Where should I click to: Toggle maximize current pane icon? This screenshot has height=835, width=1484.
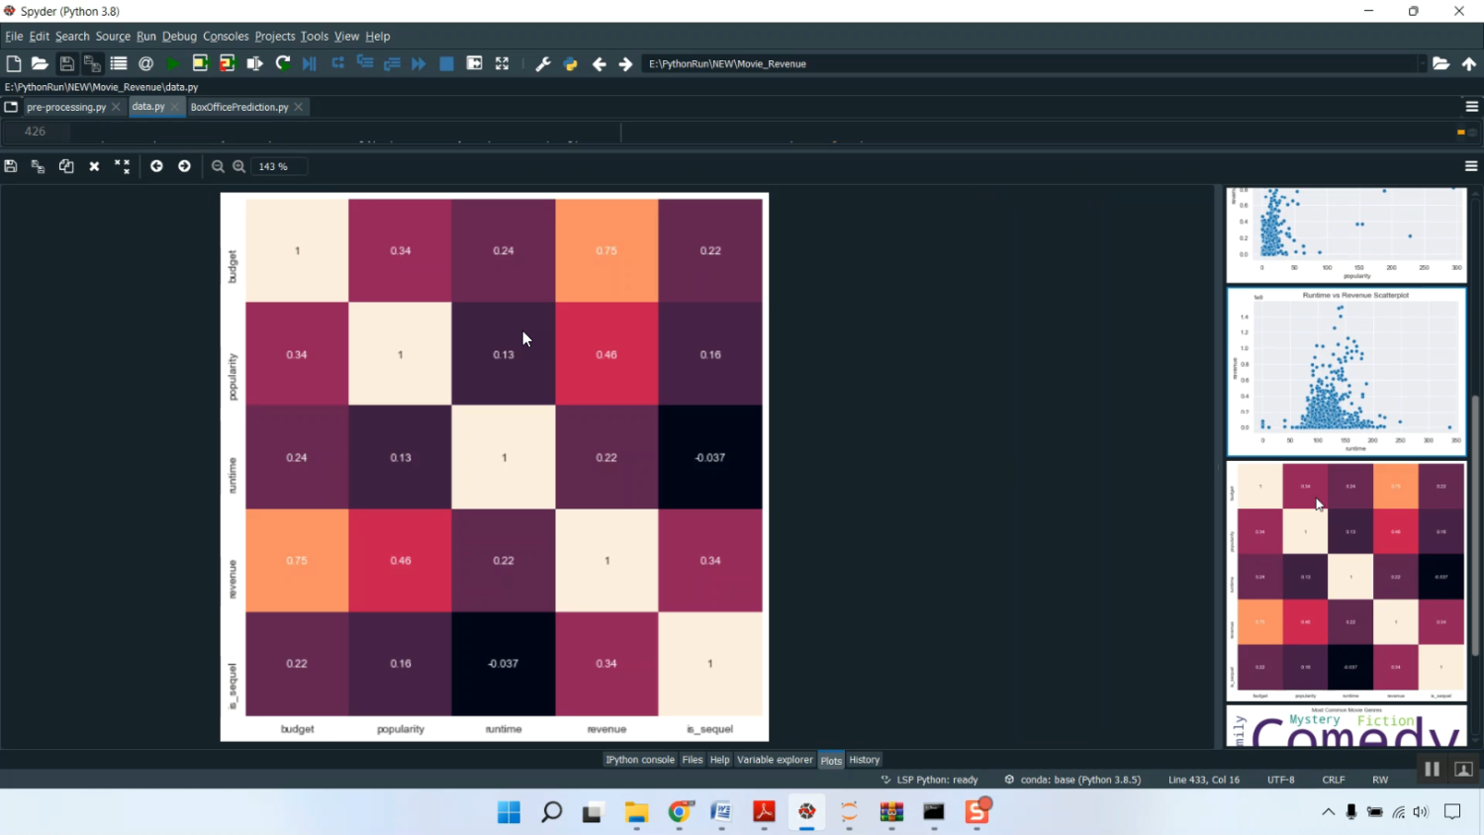tap(502, 63)
